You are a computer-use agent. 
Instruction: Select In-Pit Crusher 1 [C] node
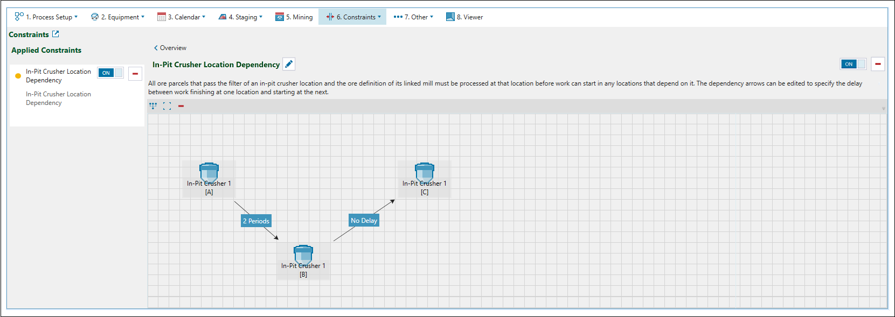click(425, 179)
